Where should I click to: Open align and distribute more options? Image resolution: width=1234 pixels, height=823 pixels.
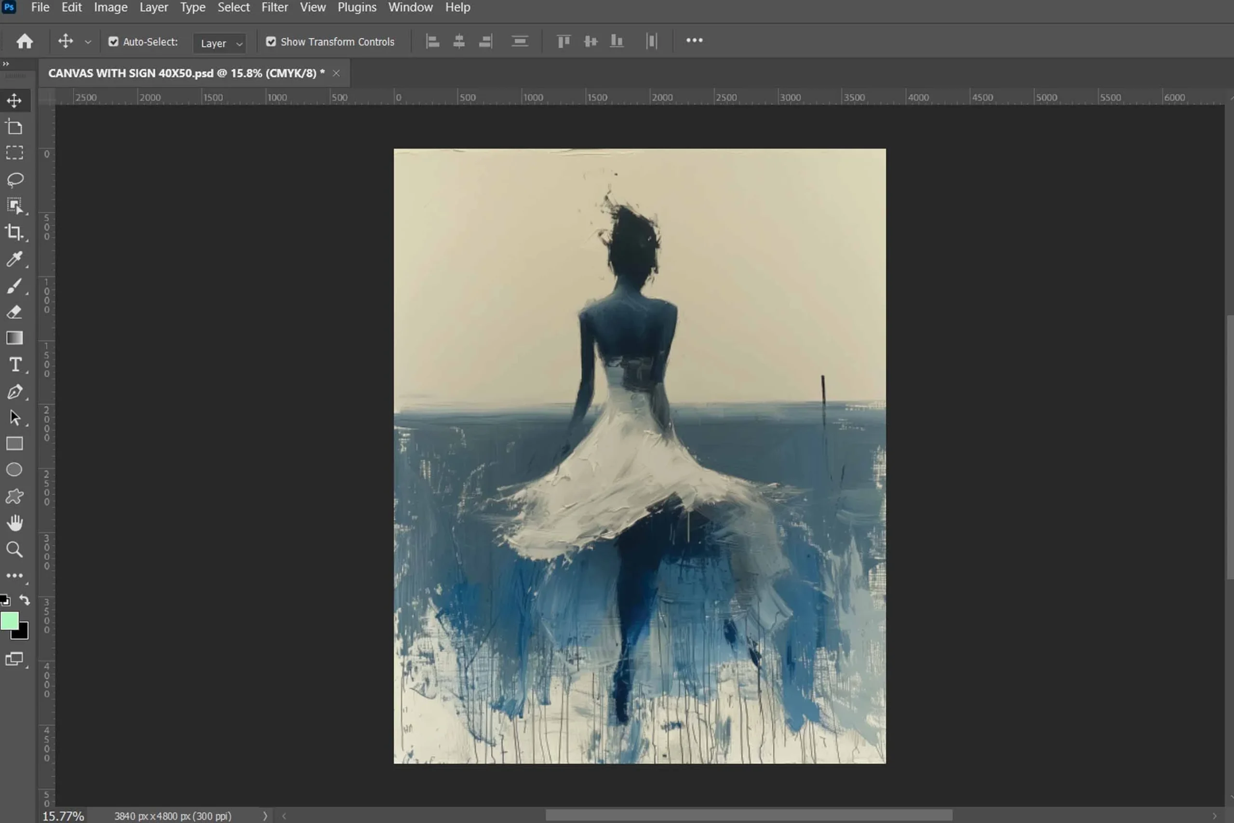click(x=694, y=40)
